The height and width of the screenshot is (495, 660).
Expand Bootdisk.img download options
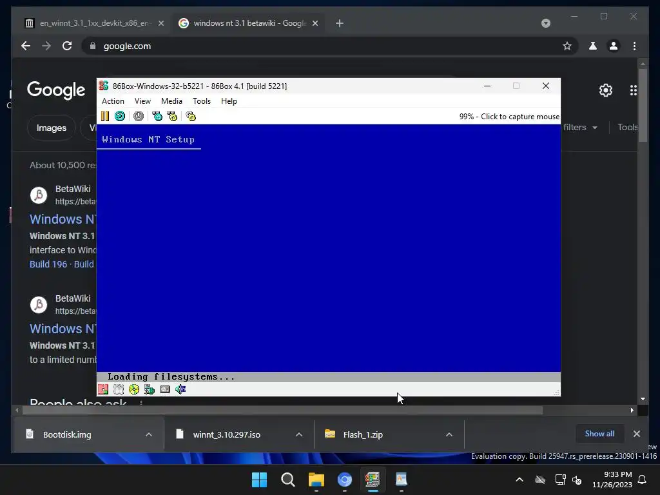149,434
